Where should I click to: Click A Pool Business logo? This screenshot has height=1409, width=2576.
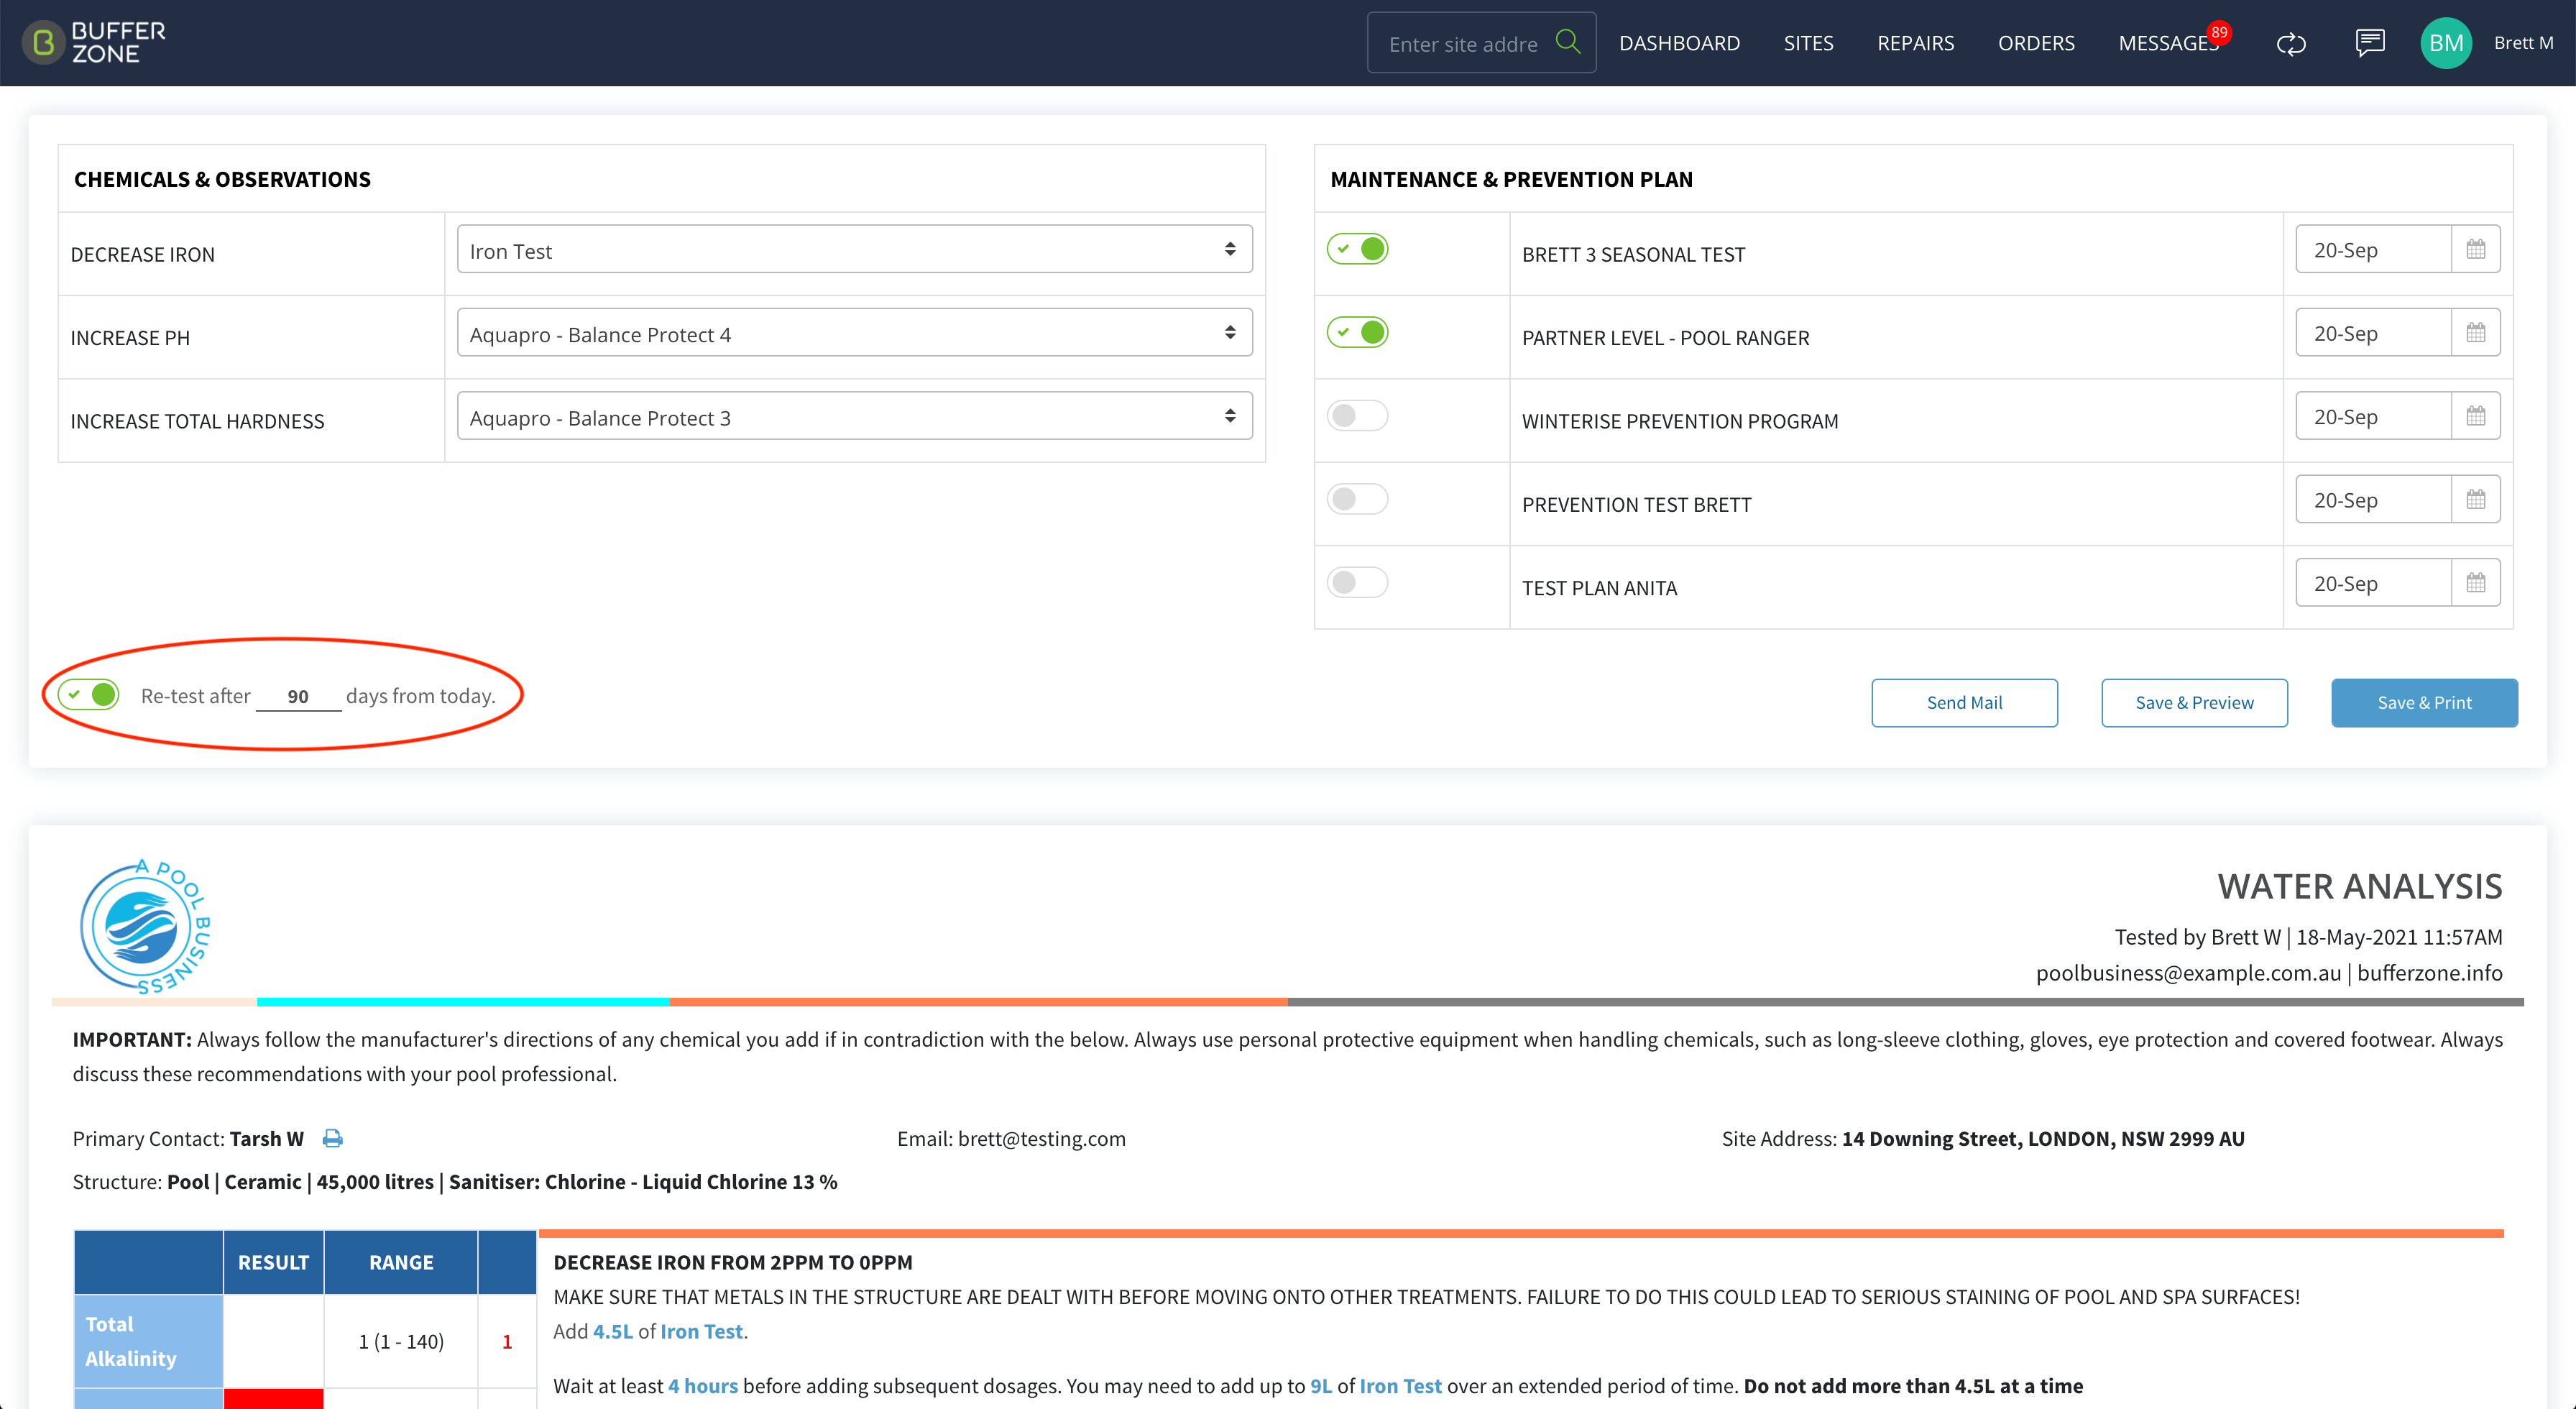click(145, 927)
